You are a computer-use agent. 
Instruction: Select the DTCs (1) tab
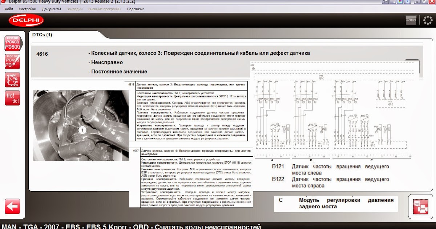tap(42, 35)
